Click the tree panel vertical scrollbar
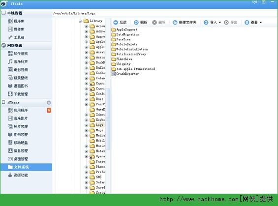 pyautogui.click(x=108, y=119)
